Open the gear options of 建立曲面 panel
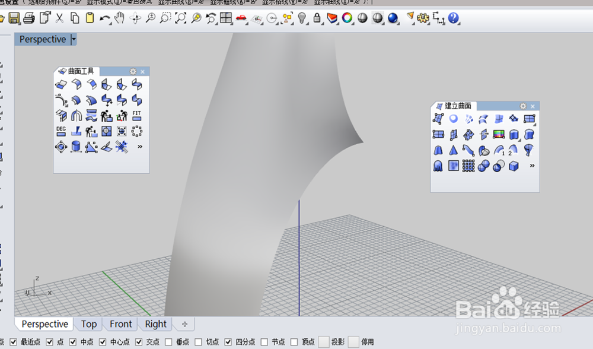593x349 pixels. tap(523, 106)
